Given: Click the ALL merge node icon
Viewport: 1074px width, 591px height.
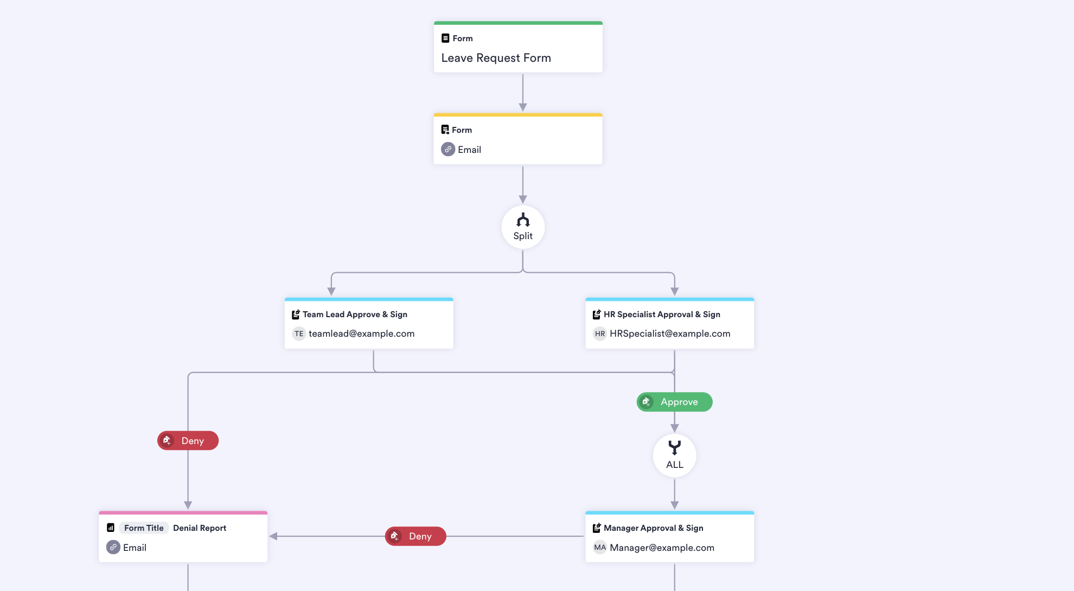Looking at the screenshot, I should pyautogui.click(x=674, y=448).
